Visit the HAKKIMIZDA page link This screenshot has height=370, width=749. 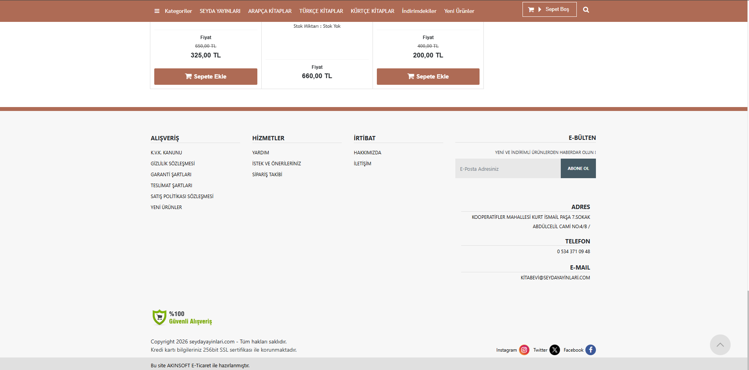pos(367,153)
